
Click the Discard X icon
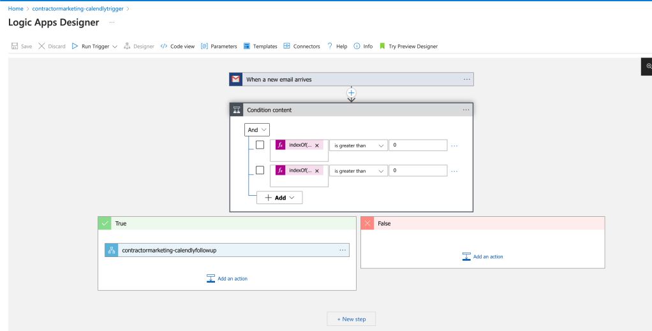click(x=41, y=46)
